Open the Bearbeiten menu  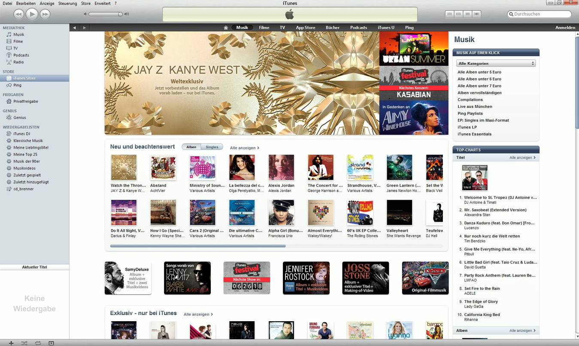click(26, 3)
